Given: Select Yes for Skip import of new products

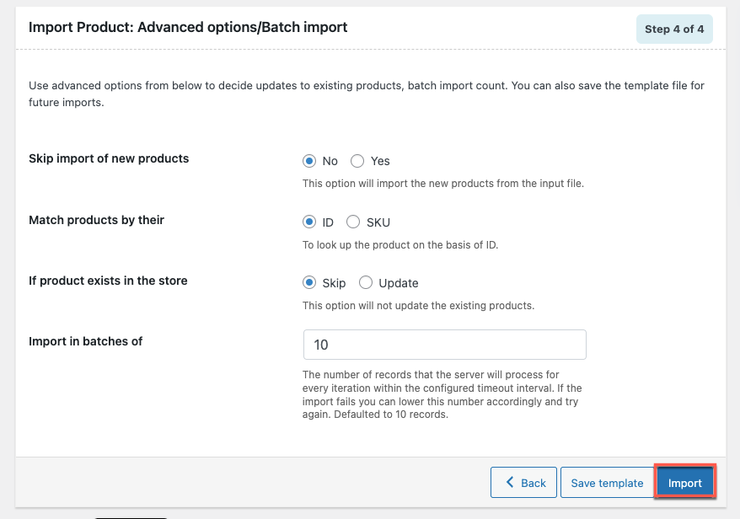Looking at the screenshot, I should pos(357,162).
